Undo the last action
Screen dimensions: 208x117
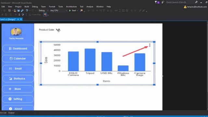[x=27, y=10]
